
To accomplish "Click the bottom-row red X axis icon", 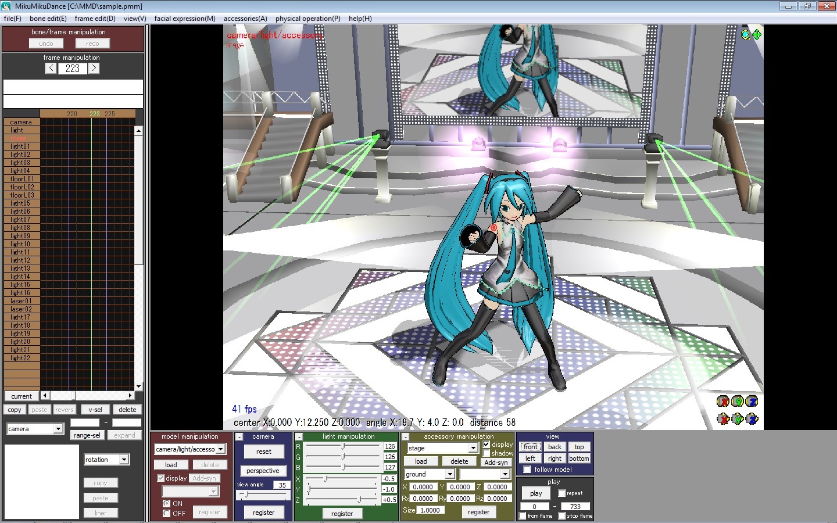I will [723, 418].
